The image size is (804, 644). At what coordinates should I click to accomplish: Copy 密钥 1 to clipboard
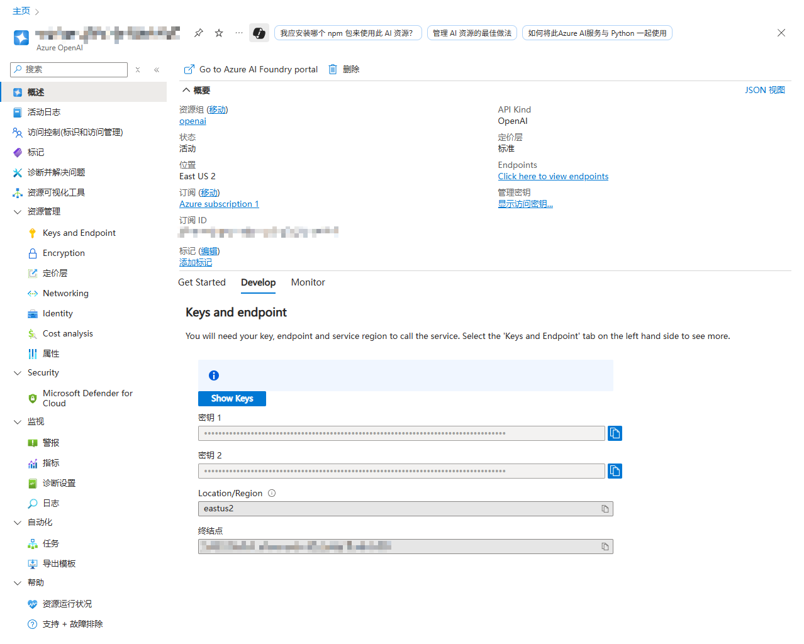(x=615, y=433)
